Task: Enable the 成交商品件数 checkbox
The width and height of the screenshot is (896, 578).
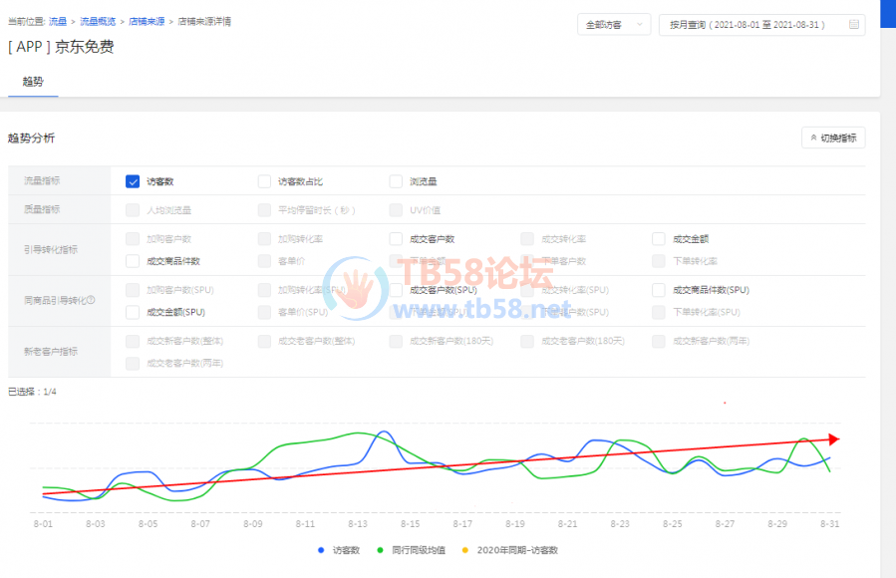Action: click(x=133, y=261)
